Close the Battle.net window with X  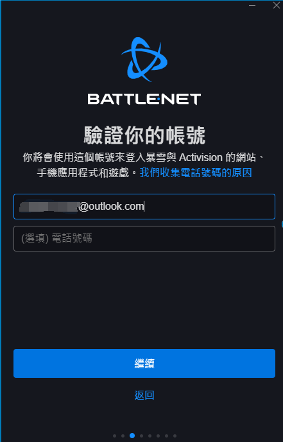point(277,5)
